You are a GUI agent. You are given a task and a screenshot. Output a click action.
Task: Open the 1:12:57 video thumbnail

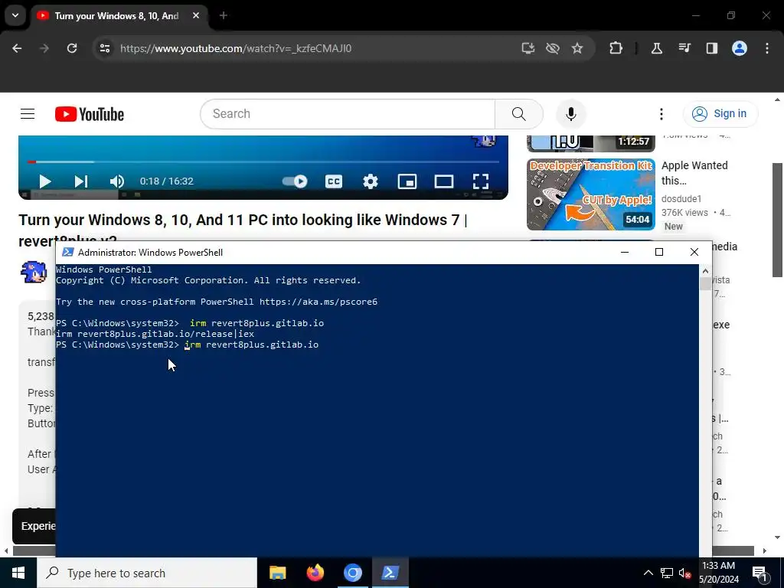coord(590,143)
